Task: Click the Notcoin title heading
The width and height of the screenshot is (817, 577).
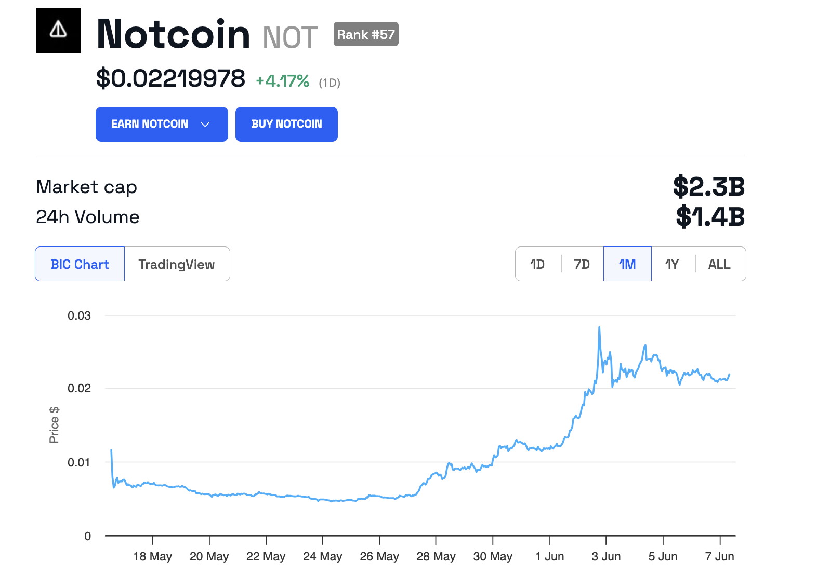Action: click(174, 34)
